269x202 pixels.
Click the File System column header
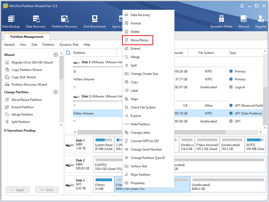208,53
